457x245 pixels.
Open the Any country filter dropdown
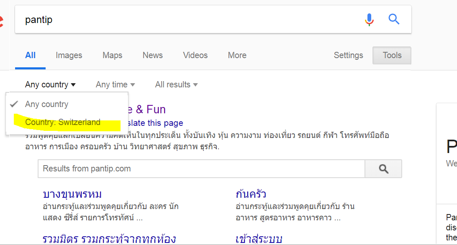tap(50, 84)
